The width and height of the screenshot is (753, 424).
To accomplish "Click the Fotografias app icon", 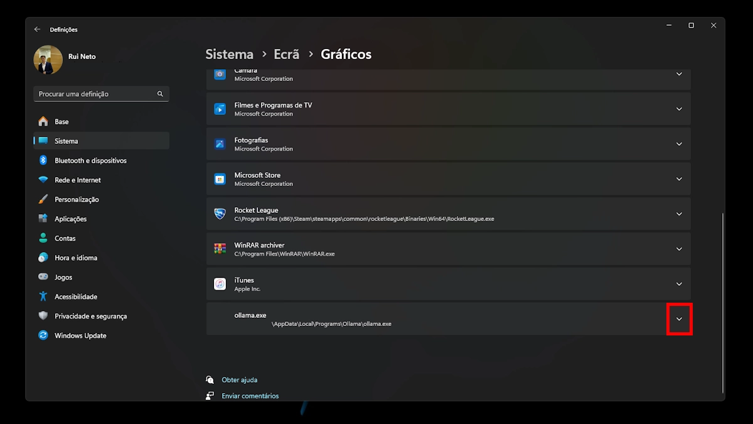I will tap(220, 144).
